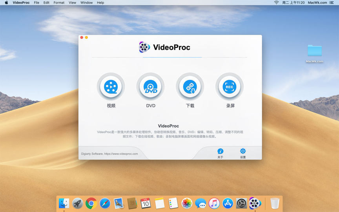This screenshot has height=212, width=339.
Task: Open the DVD conversion module
Action: 151,87
